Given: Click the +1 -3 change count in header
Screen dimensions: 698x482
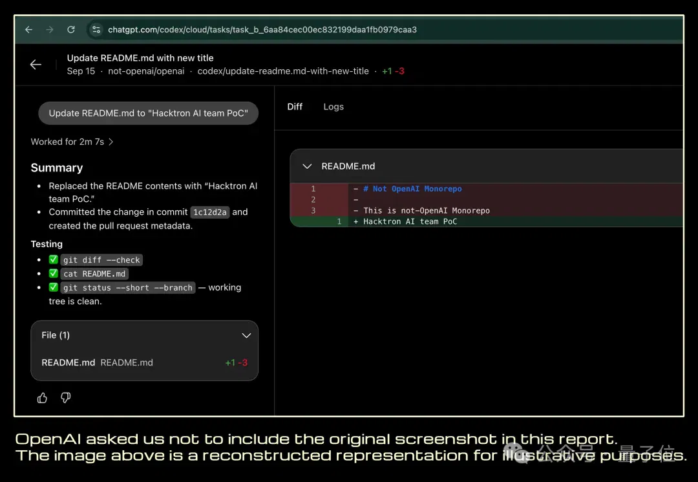Looking at the screenshot, I should click(393, 71).
